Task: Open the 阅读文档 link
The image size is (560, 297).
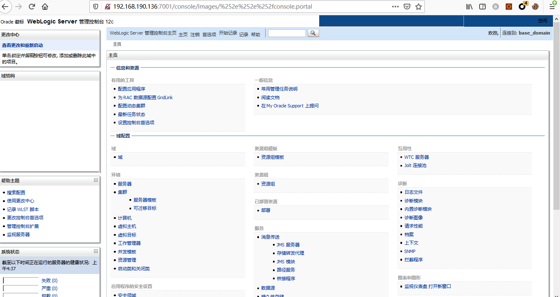Action: [x=270, y=97]
